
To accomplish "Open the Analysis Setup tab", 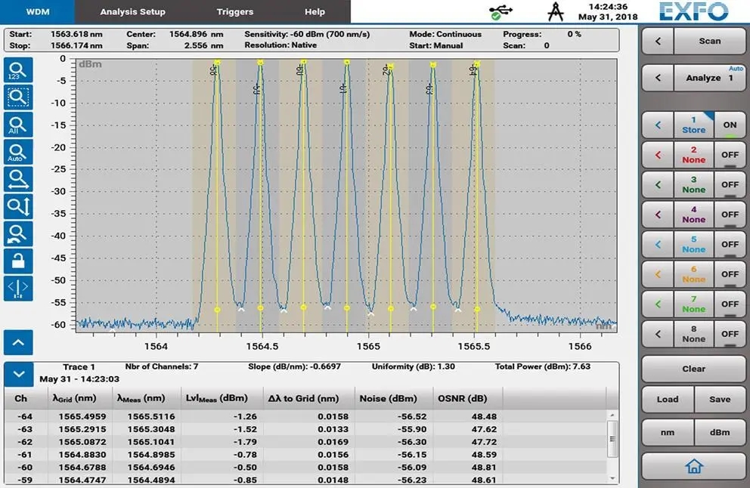I will (x=132, y=11).
